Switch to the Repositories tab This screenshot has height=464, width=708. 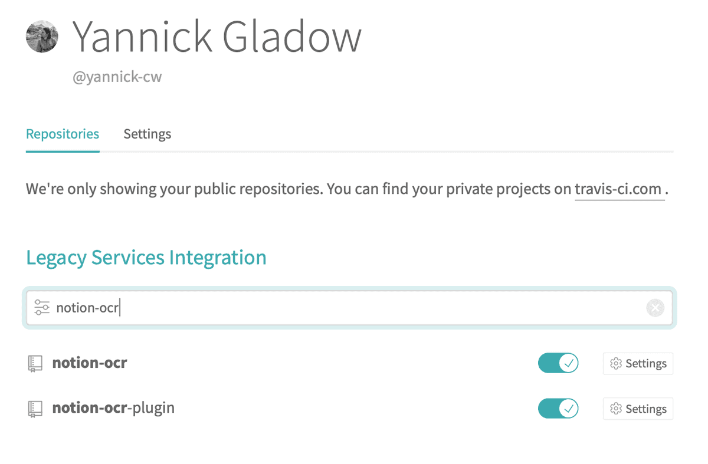click(x=63, y=134)
